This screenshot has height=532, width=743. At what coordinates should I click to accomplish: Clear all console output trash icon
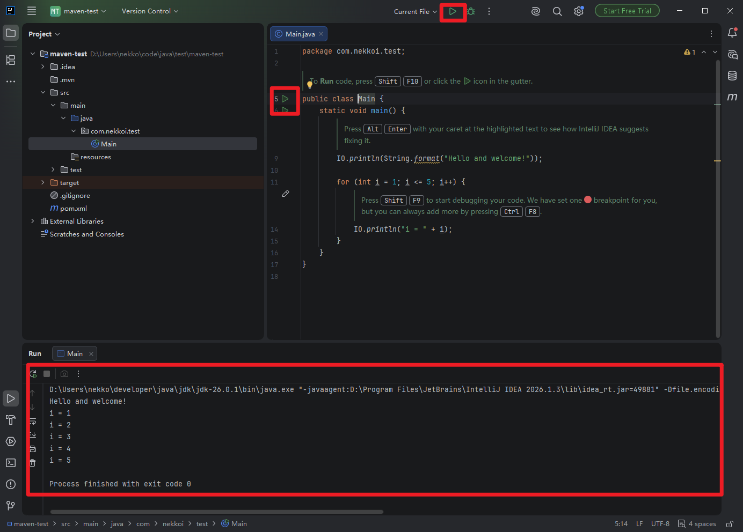coord(33,463)
